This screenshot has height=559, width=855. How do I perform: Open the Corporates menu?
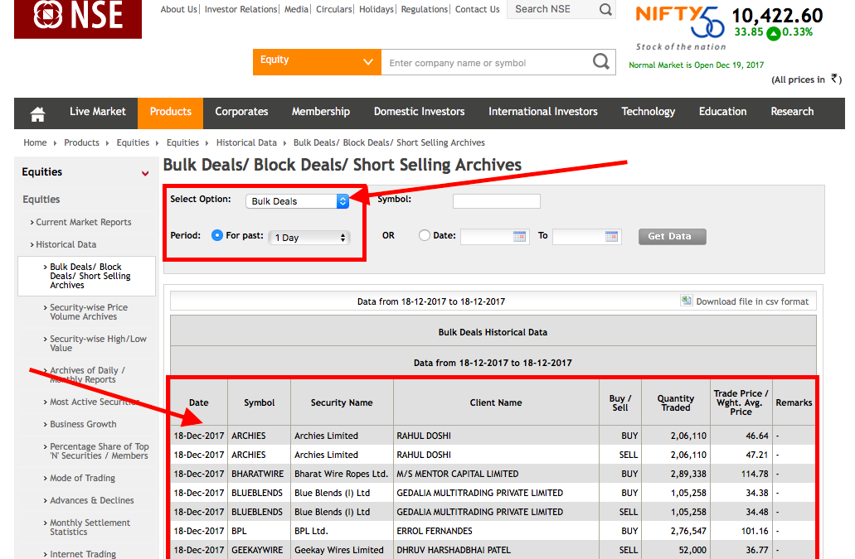point(241,112)
